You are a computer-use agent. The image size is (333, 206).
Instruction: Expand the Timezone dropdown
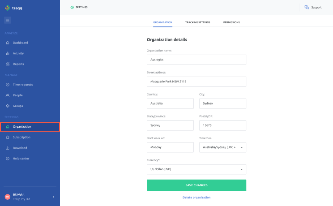(222, 147)
